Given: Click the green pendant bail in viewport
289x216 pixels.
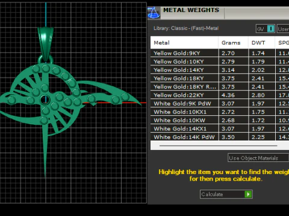Looking at the screenshot, I should pyautogui.click(x=46, y=43).
